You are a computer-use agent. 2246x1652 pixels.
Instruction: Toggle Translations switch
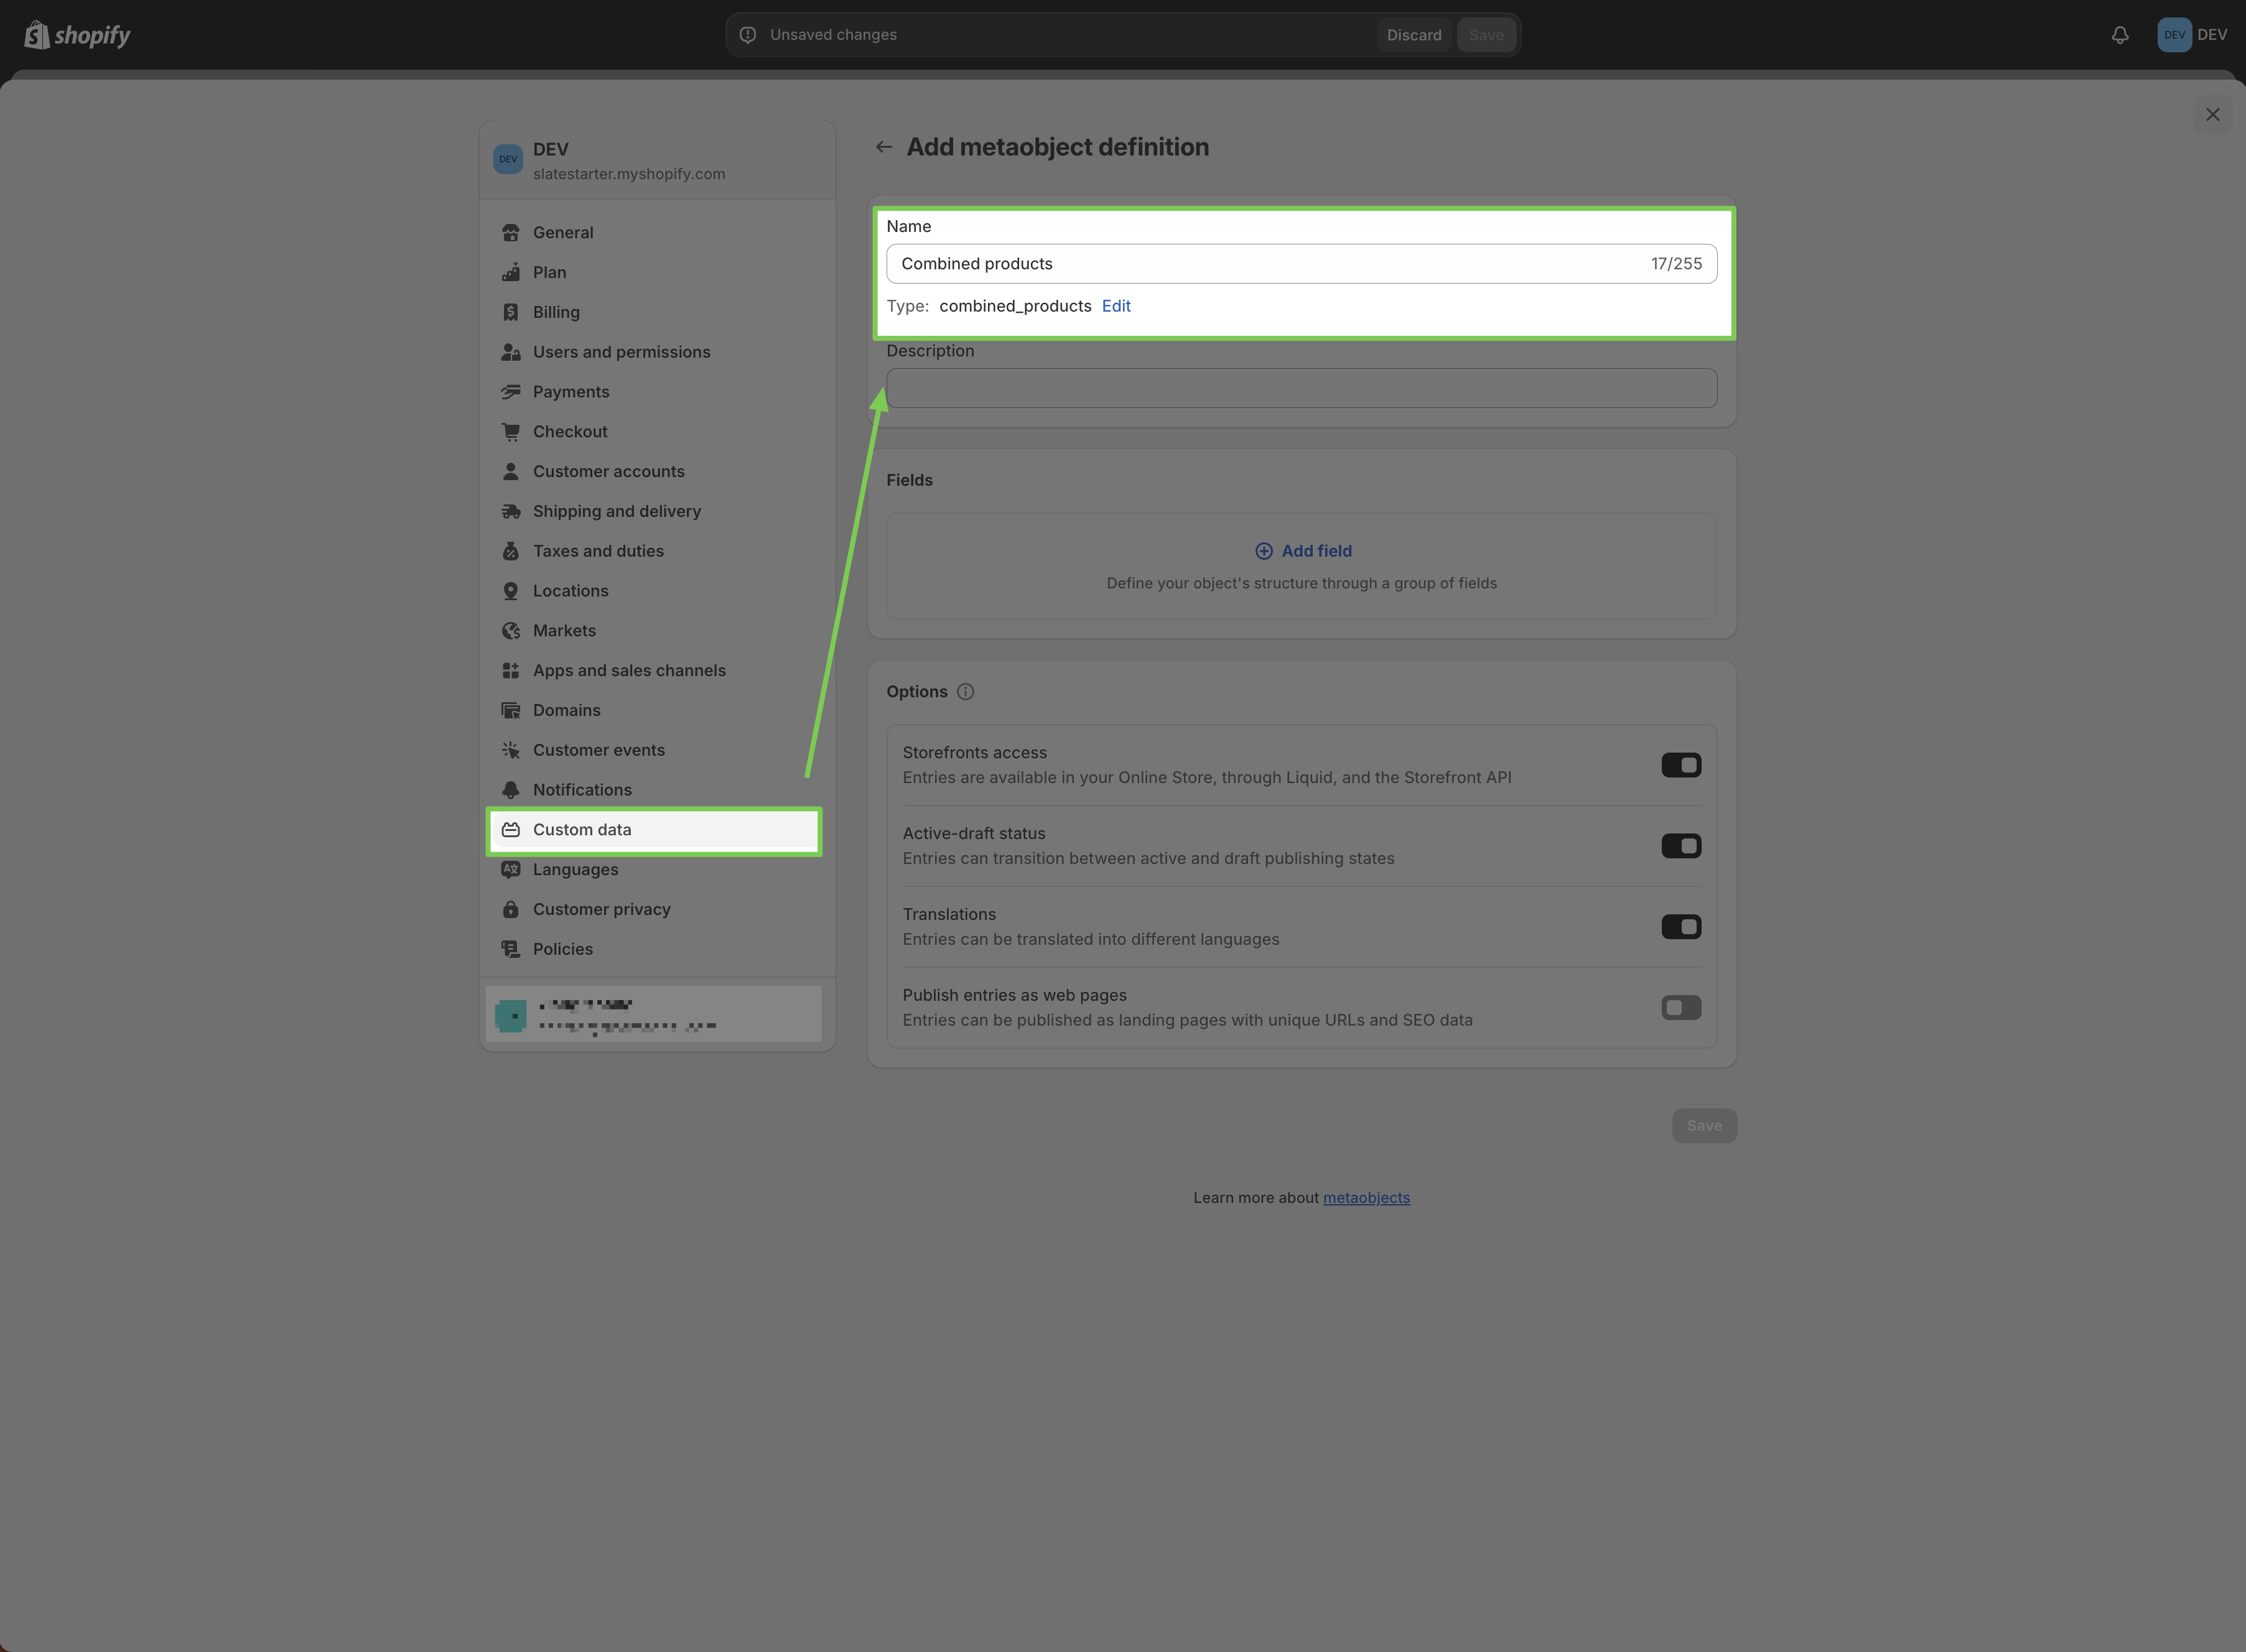(1681, 927)
